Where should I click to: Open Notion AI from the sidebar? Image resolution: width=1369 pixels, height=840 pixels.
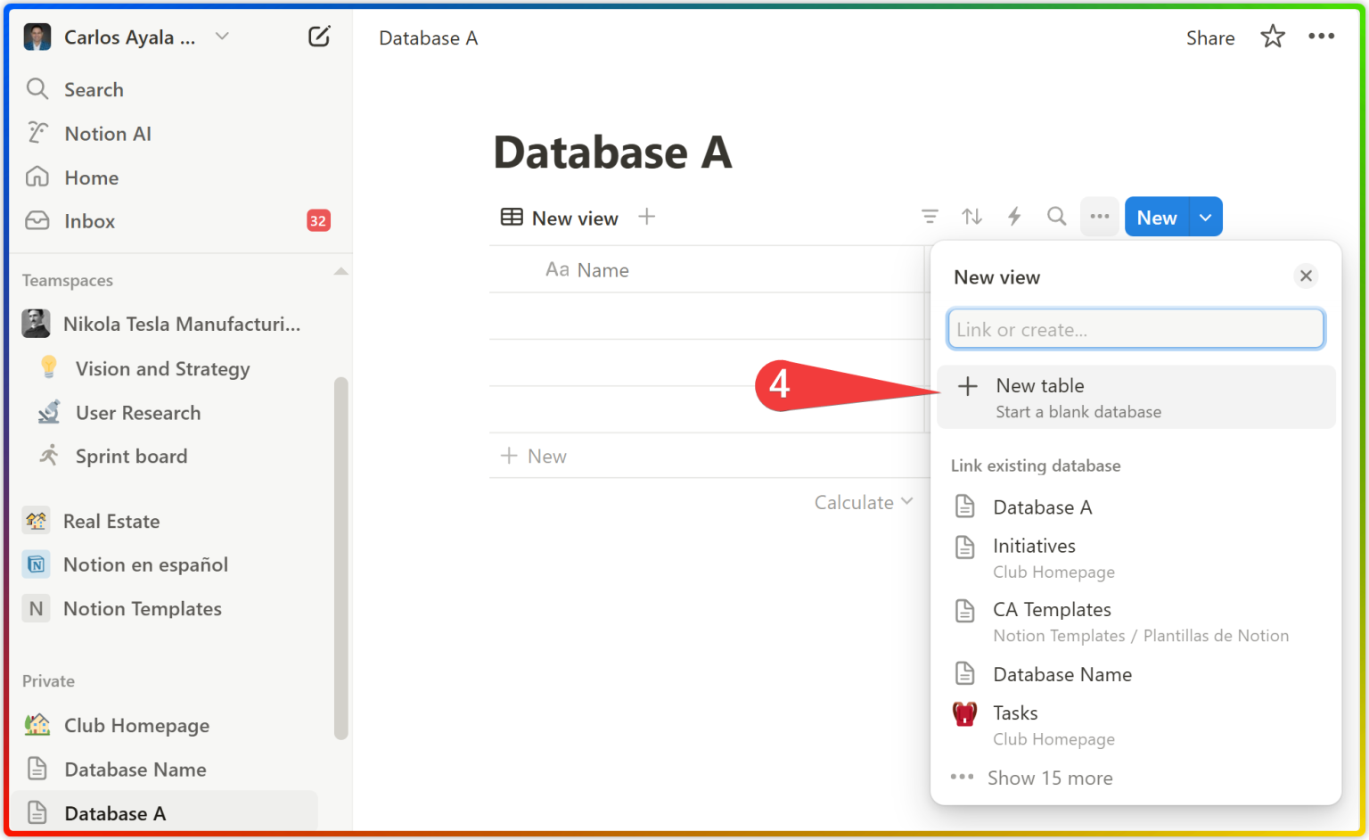pos(107,133)
